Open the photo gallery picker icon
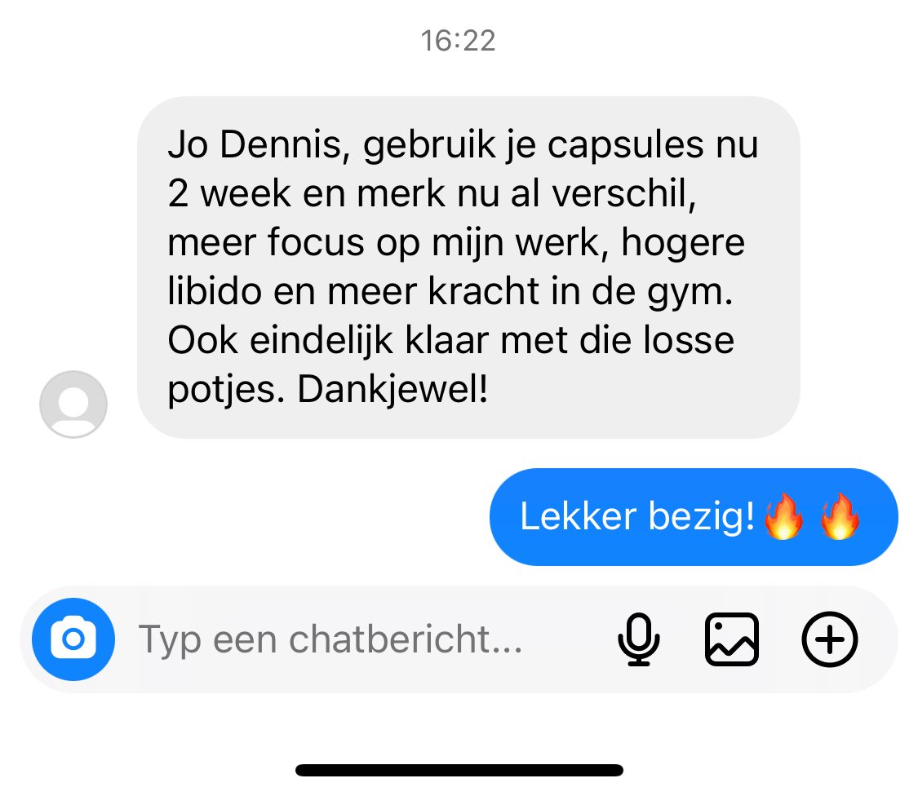Viewport: 918px width, 796px height. [x=732, y=639]
